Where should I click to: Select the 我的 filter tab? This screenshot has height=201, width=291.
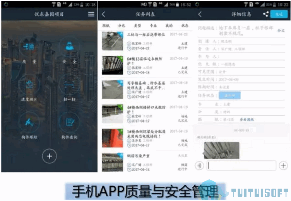tap(169, 26)
